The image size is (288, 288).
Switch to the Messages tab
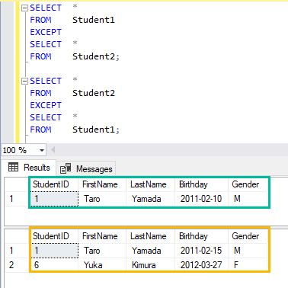pyautogui.click(x=86, y=169)
